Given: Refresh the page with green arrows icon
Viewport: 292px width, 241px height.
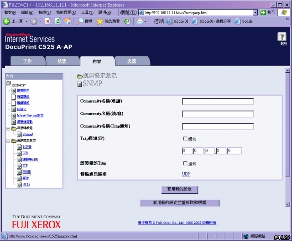Looking at the screenshot, I should point(58,21).
